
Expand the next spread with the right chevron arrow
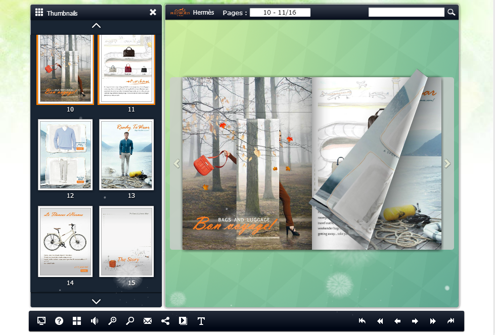447,163
